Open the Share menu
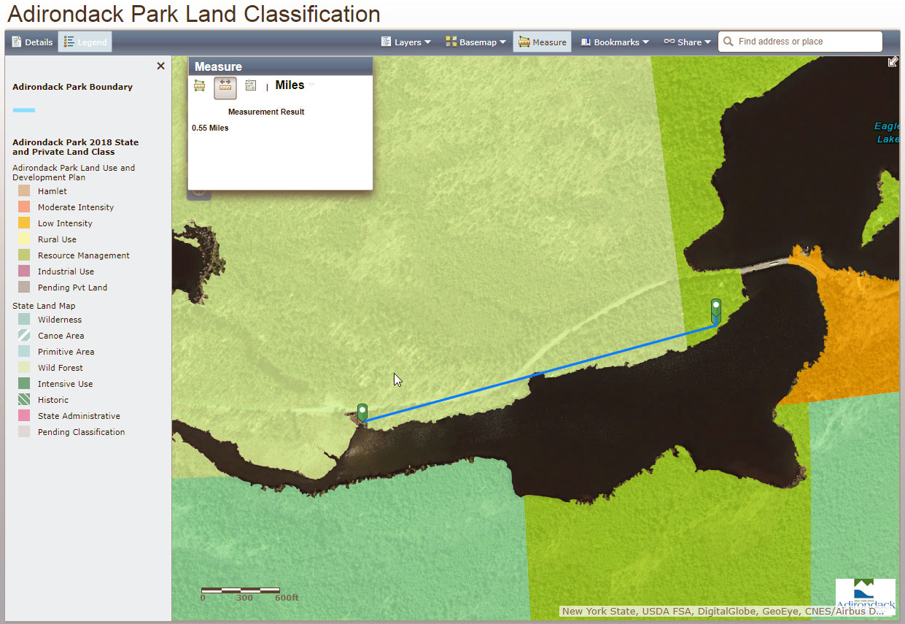Image resolution: width=905 pixels, height=624 pixels. 687,42
